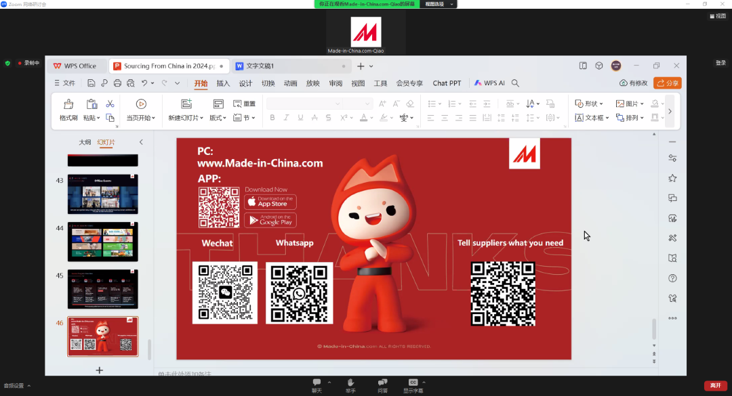Expand the ribbon overflow arrow at right
Viewport: 732px width, 396px height.
670,111
